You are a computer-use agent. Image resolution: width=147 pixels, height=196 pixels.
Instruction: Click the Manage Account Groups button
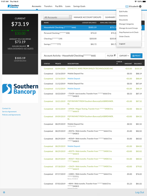(87, 17)
